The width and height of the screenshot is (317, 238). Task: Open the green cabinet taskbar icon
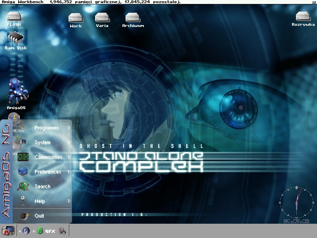pyautogui.click(x=40, y=231)
